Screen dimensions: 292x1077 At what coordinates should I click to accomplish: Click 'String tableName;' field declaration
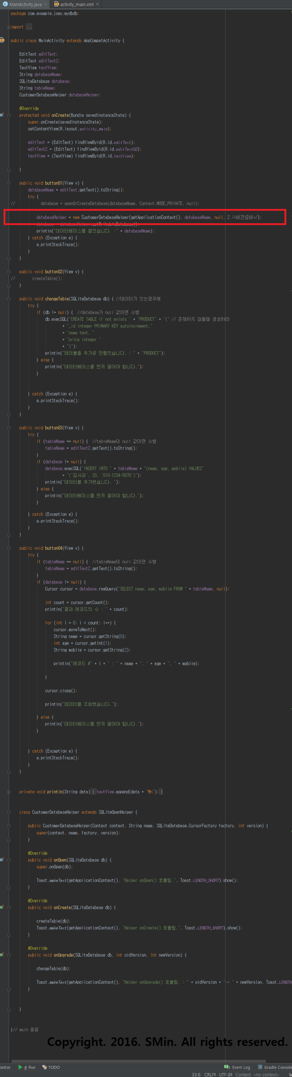tap(37, 88)
